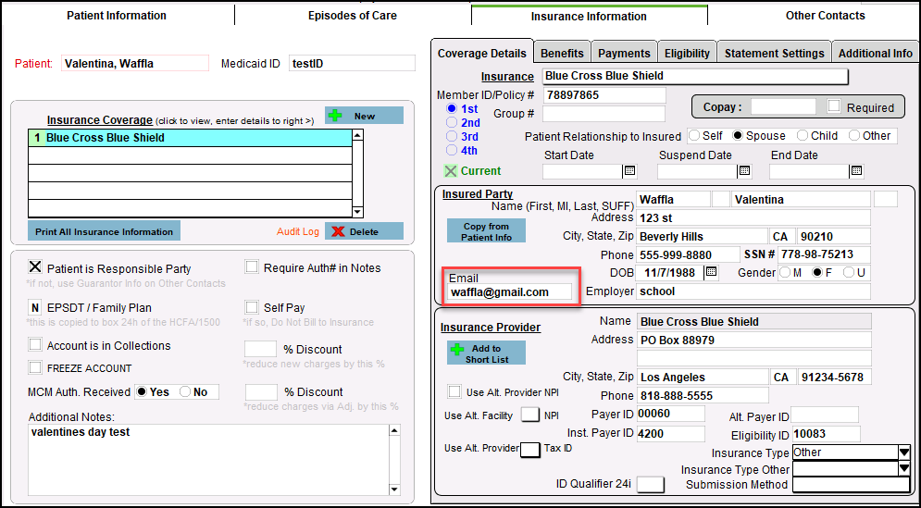The height and width of the screenshot is (508, 921).
Task: Click Add to Short List button
Action: [486, 353]
